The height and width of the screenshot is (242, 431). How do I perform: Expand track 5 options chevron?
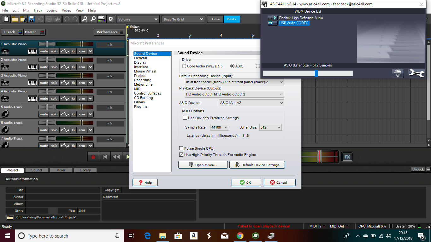point(91,114)
